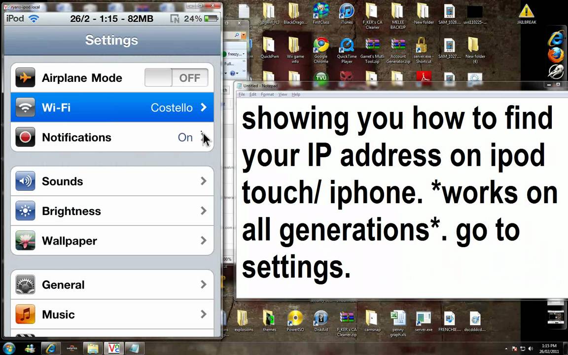Viewport: 568px width, 355px height.
Task: Open Notepad Edit menu
Action: (x=253, y=94)
